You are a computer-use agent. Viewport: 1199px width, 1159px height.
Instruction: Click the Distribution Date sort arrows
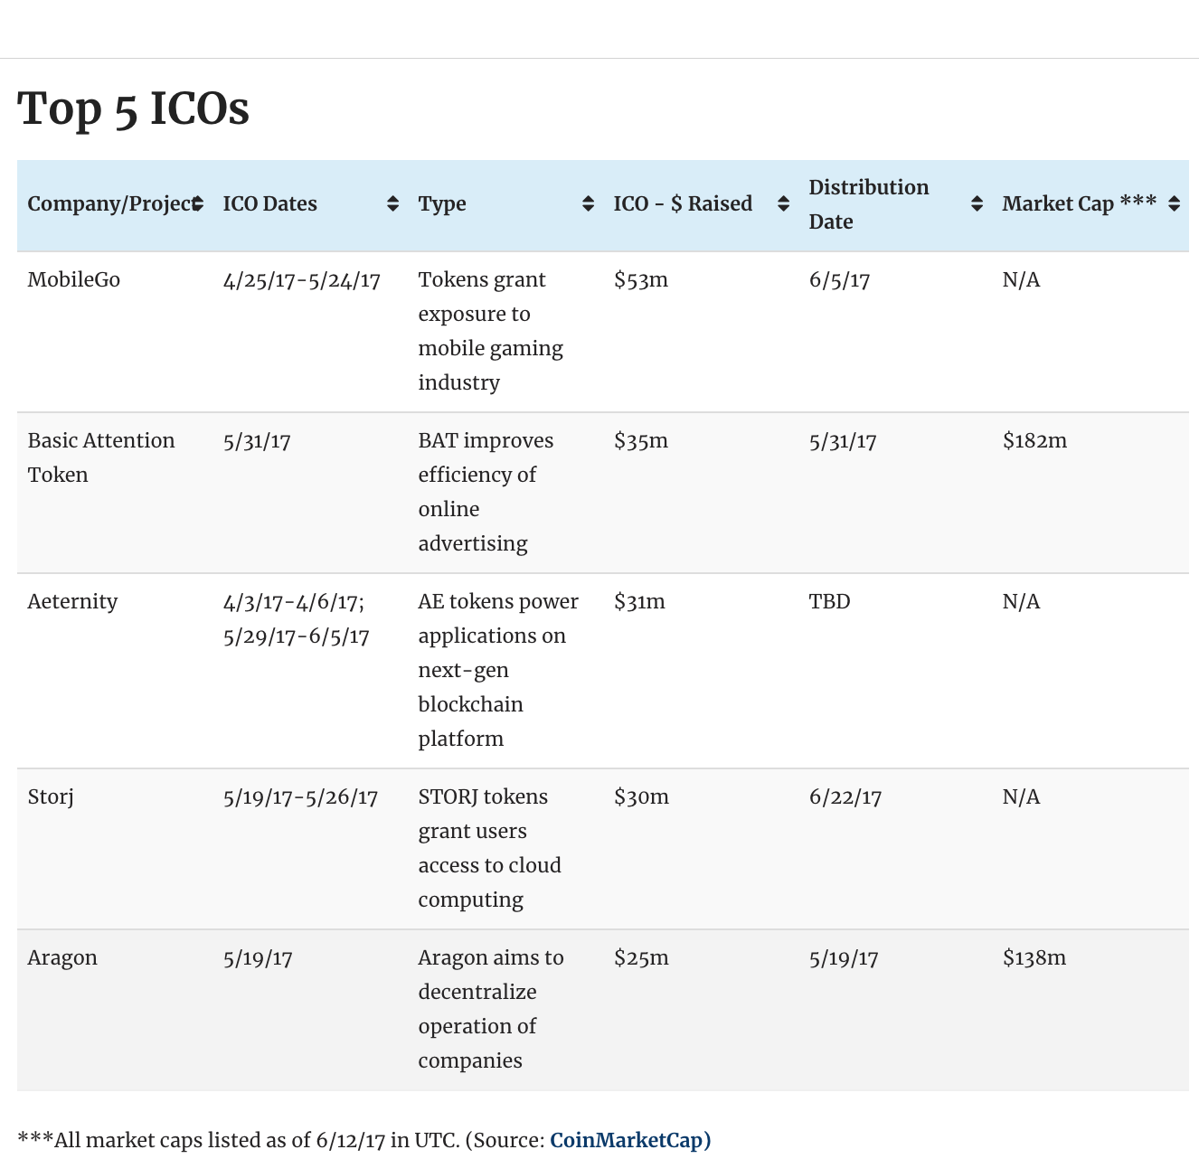click(977, 204)
